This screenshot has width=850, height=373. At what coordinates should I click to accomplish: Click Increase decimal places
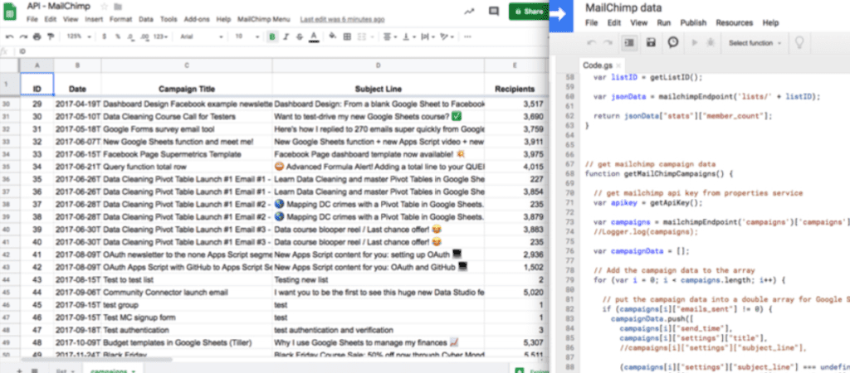[144, 36]
